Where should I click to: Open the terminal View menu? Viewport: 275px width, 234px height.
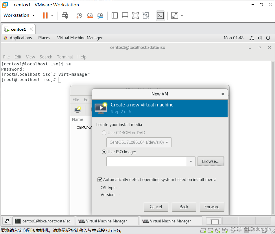[31, 57]
